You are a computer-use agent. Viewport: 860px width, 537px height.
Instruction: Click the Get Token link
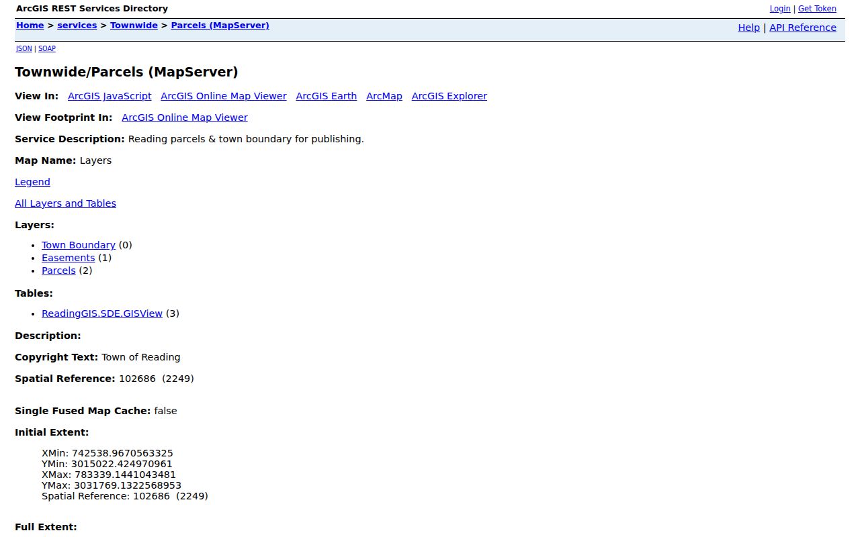pyautogui.click(x=817, y=9)
